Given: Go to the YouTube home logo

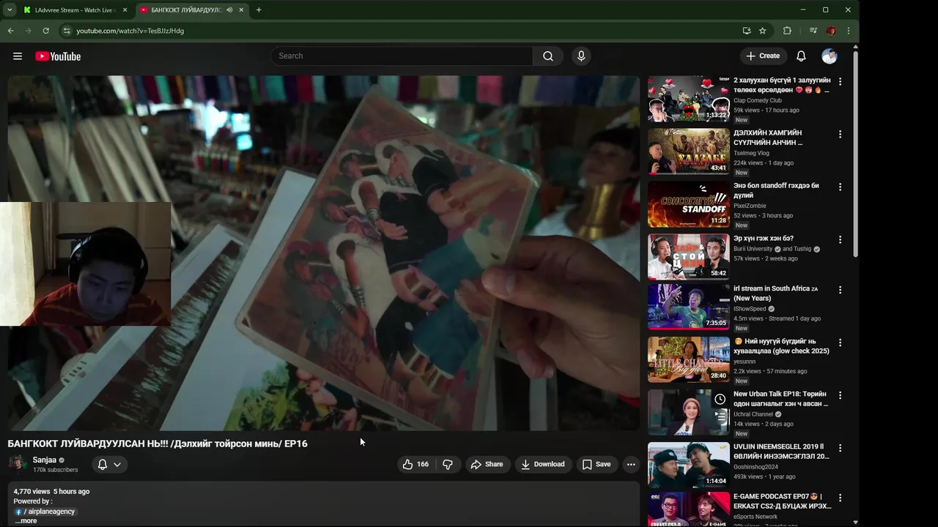Looking at the screenshot, I should tap(58, 56).
